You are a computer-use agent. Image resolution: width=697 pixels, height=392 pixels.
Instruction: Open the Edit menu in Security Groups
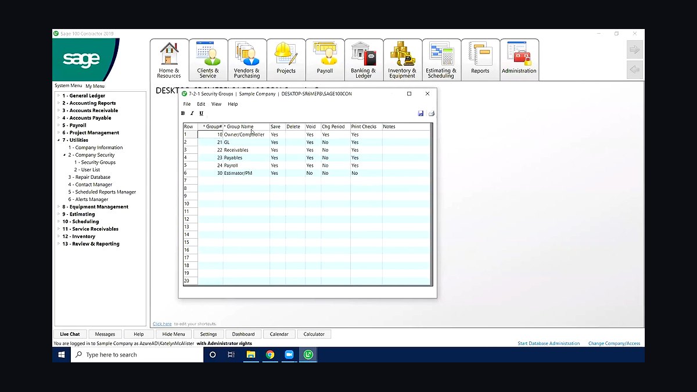tap(201, 104)
